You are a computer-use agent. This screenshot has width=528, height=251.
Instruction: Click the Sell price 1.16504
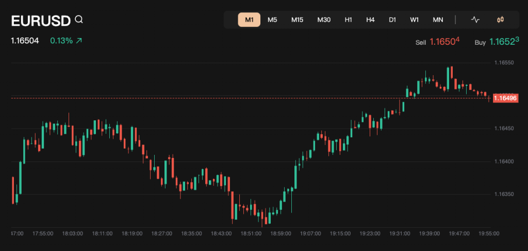click(x=444, y=42)
